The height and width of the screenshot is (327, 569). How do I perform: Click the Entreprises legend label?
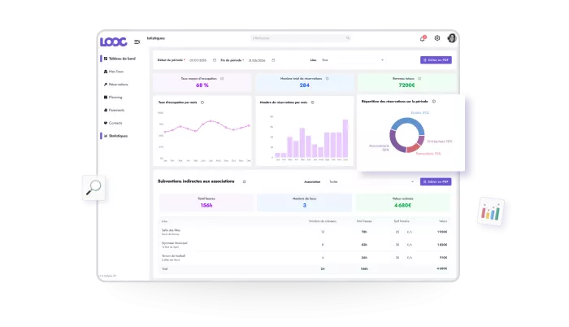pyautogui.click(x=440, y=142)
